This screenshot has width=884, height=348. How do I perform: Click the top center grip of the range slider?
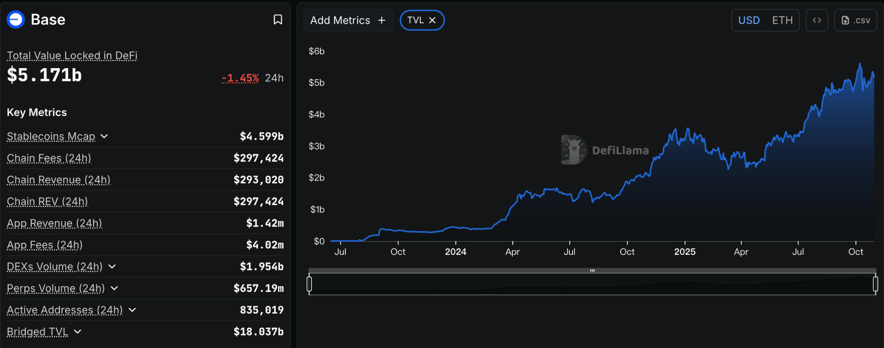tap(592, 271)
